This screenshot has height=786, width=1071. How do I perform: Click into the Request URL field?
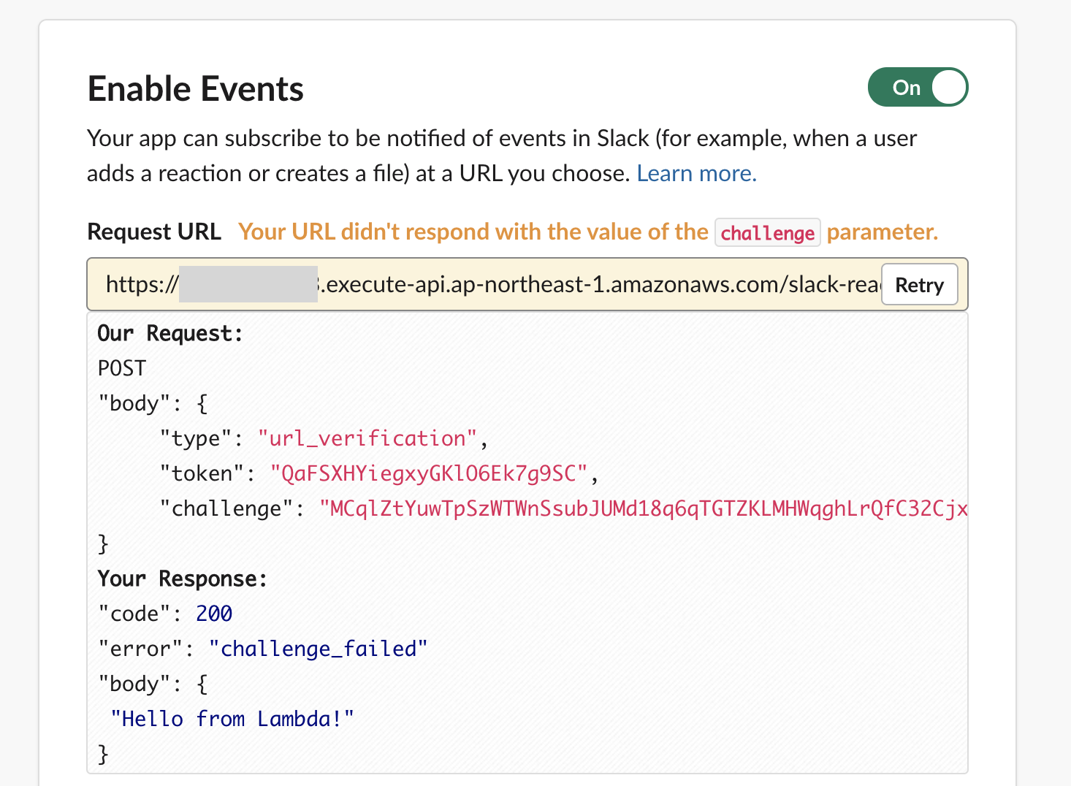599,285
